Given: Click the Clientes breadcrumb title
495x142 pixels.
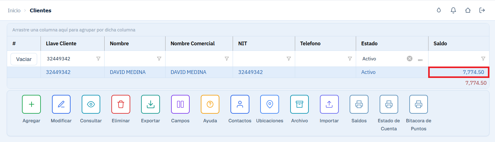Looking at the screenshot, I should pos(41,10).
